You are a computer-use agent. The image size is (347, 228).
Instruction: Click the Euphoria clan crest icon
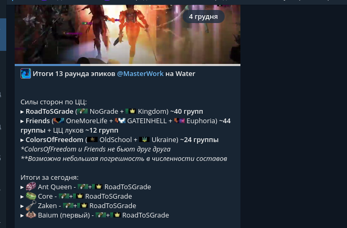click(x=180, y=121)
